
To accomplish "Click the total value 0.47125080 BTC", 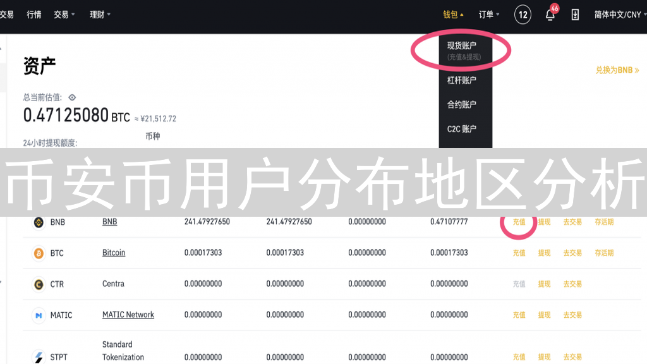I will click(76, 115).
